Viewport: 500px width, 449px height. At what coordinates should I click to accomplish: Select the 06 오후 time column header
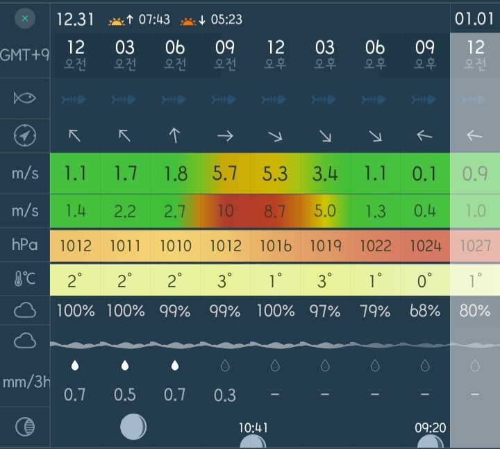coord(375,55)
